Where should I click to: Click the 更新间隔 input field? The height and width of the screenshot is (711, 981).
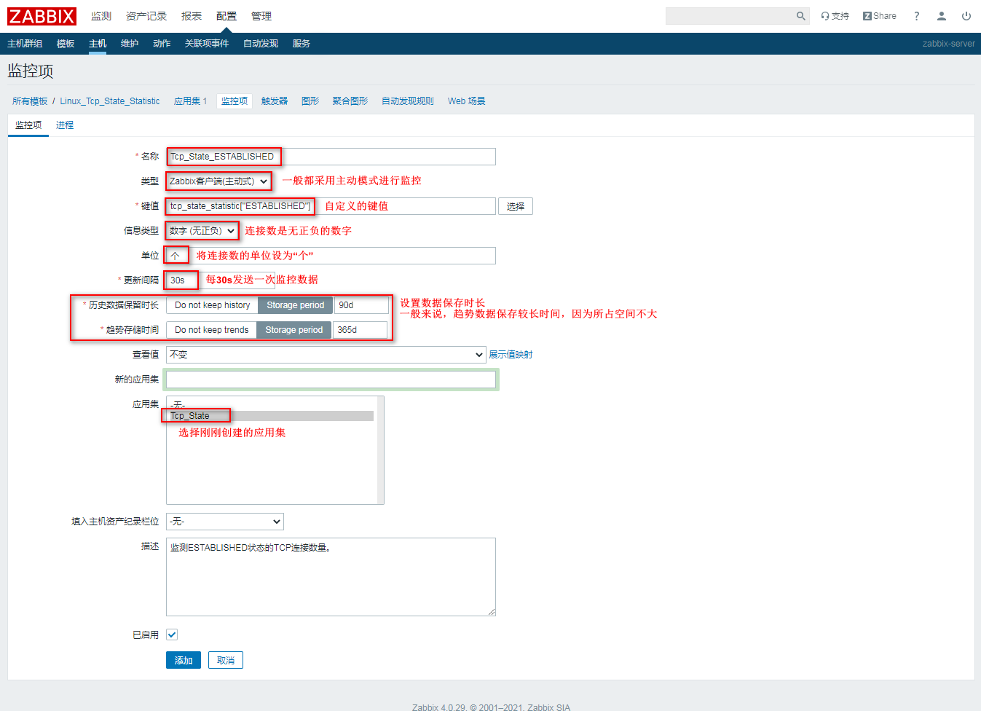coord(221,280)
